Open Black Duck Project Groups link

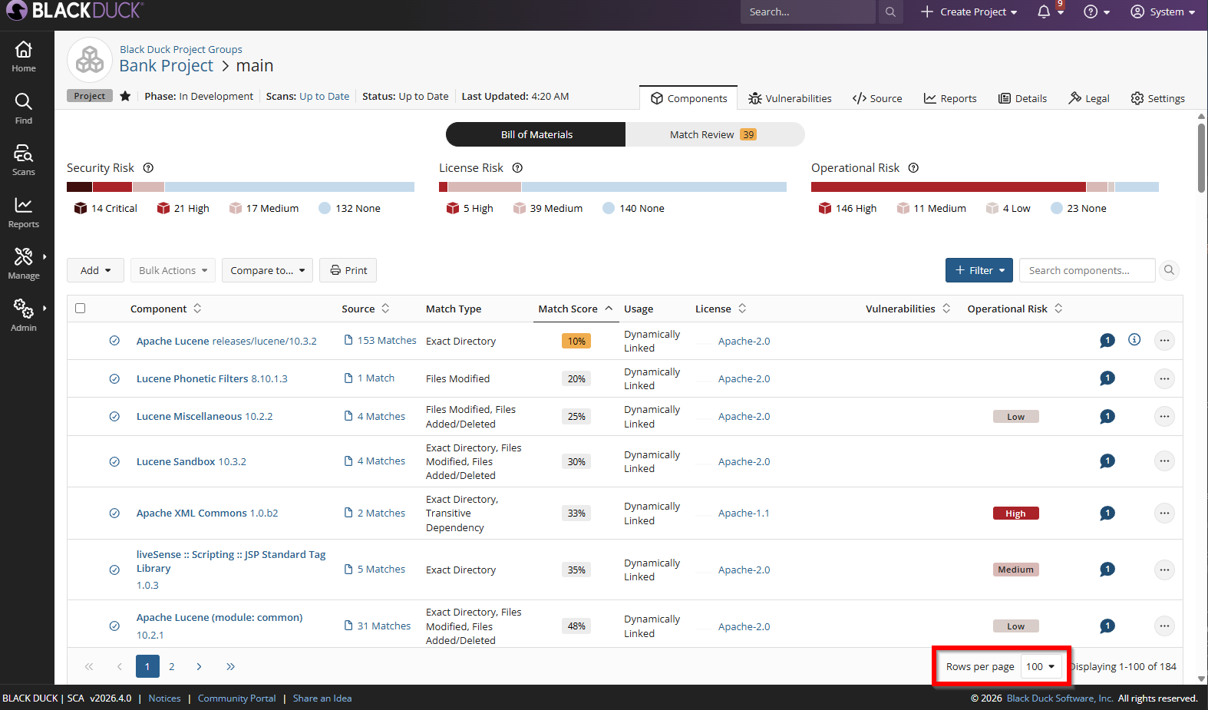point(181,49)
